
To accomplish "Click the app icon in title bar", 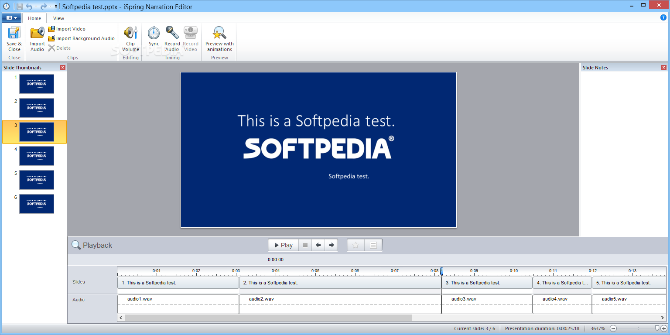I will [x=6, y=7].
